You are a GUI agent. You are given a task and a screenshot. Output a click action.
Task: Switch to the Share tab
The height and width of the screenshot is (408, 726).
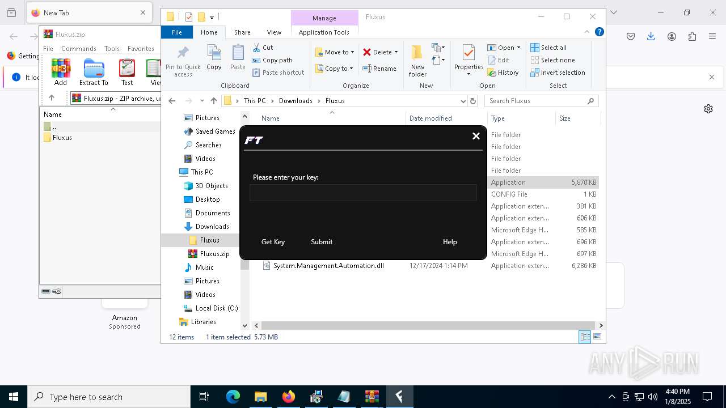[242, 32]
